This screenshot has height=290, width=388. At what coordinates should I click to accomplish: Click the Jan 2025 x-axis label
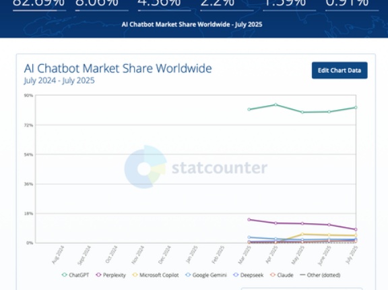click(192, 254)
